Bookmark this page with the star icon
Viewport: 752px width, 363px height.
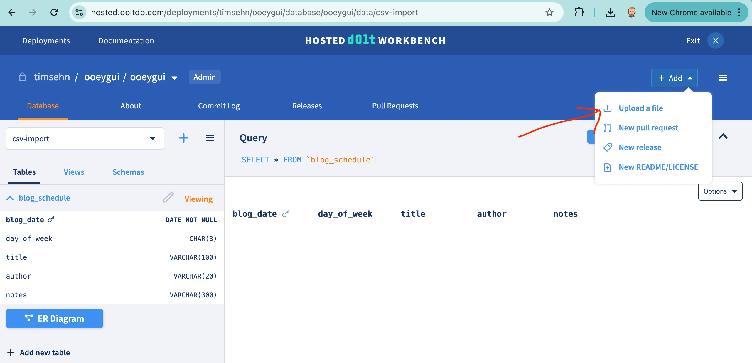[x=549, y=13]
